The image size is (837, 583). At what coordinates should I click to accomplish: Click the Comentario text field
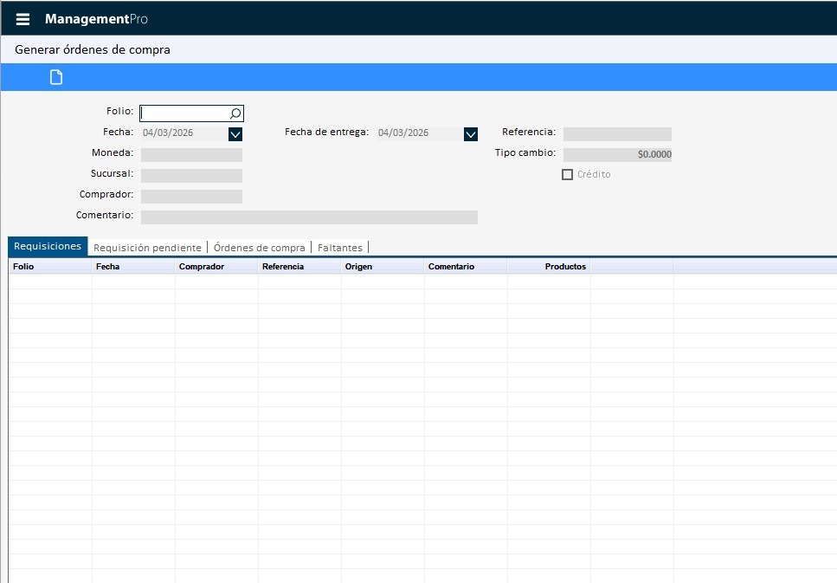(309, 217)
